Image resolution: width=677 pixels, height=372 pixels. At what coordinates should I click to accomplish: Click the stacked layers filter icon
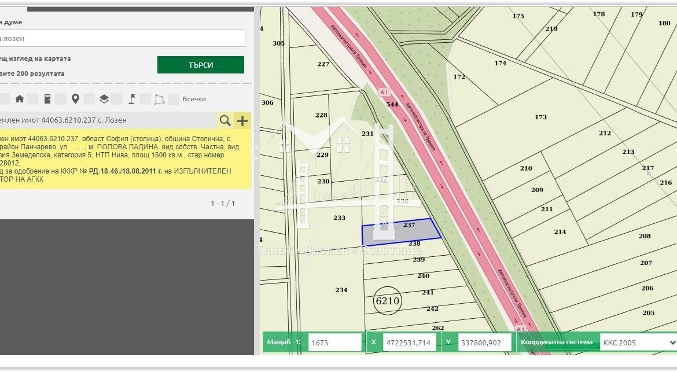click(104, 99)
